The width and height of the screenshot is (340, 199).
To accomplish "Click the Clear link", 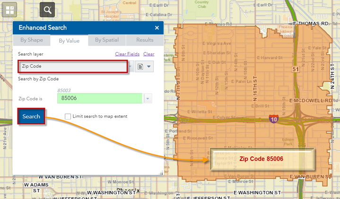I will (148, 54).
